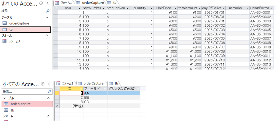Click the table icon on the active tb tab

coord(111,83)
